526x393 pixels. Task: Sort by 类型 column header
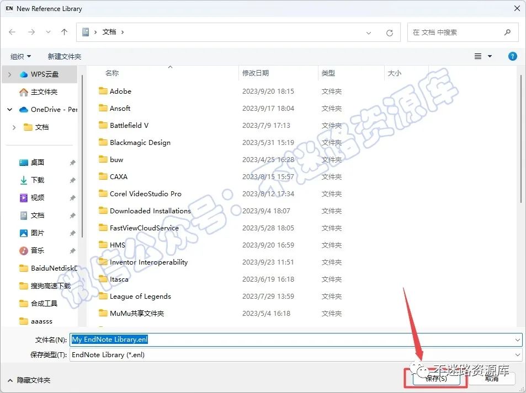(328, 73)
